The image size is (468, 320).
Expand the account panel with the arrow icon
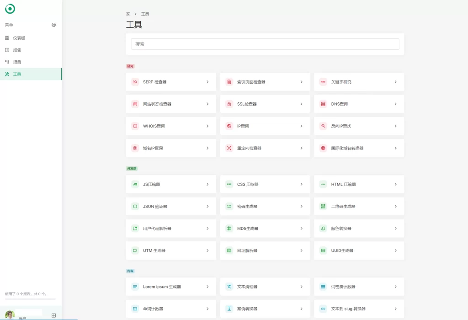53,315
